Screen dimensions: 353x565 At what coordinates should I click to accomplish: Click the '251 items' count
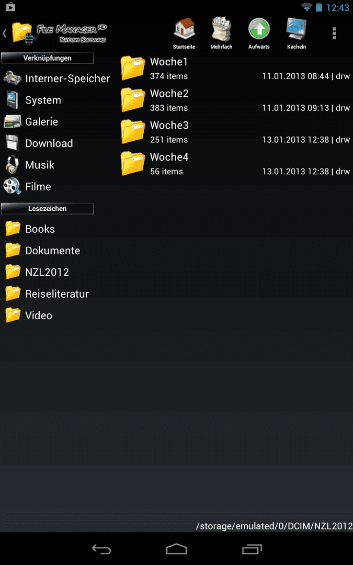169,140
